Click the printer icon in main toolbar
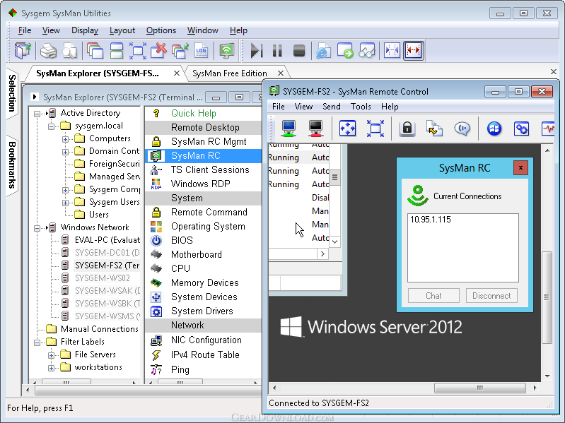The image size is (565, 423). (x=48, y=51)
